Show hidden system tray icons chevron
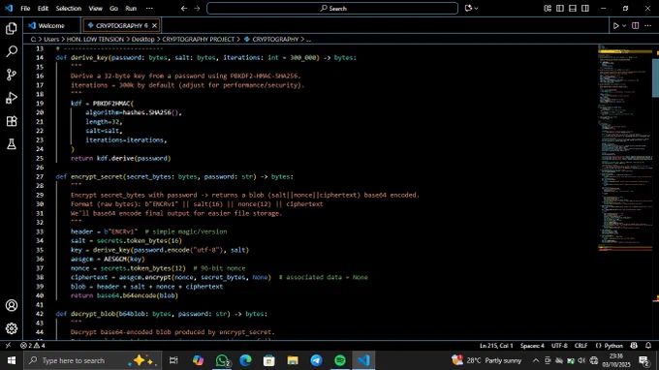 [535, 360]
